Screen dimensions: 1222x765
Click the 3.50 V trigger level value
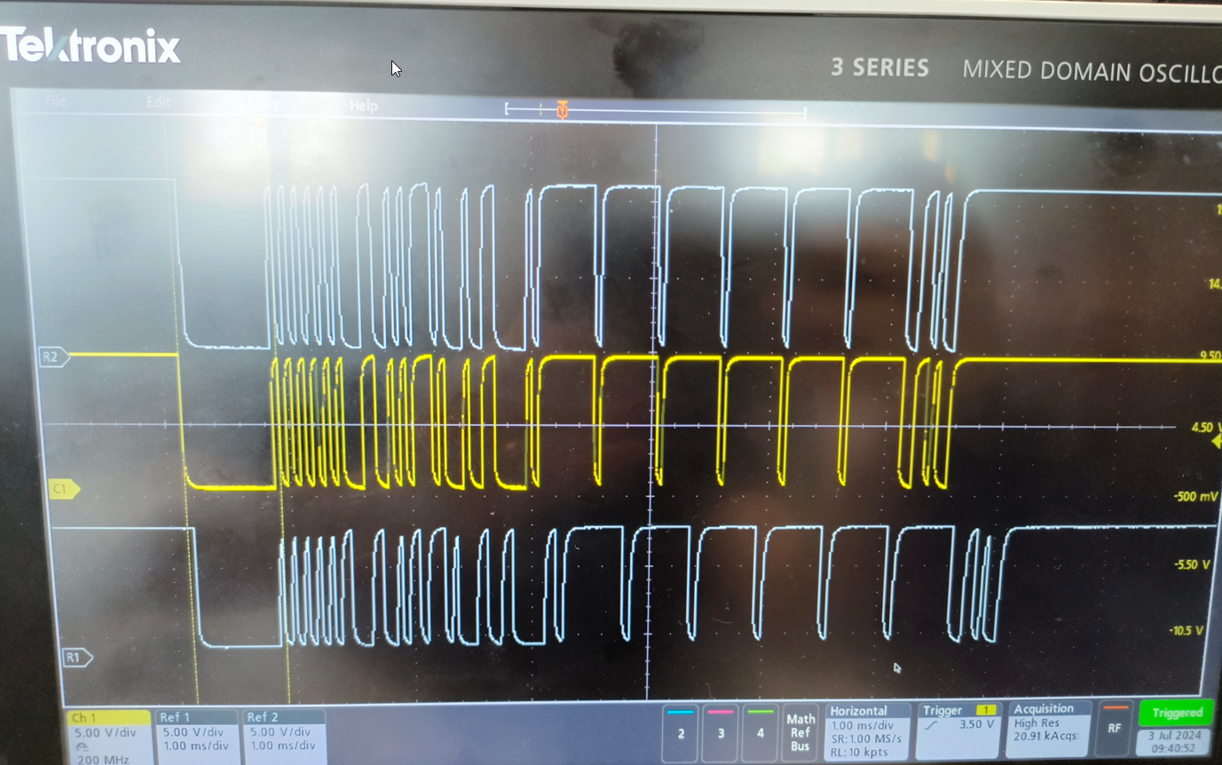pyautogui.click(x=977, y=724)
